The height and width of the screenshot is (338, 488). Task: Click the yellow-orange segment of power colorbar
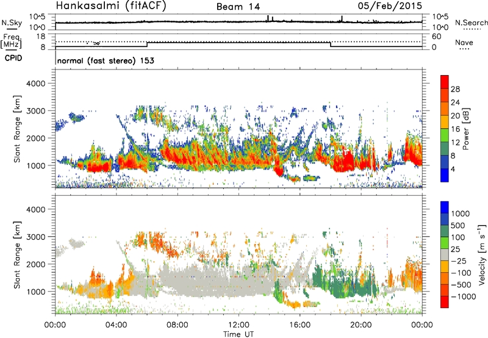click(x=445, y=122)
